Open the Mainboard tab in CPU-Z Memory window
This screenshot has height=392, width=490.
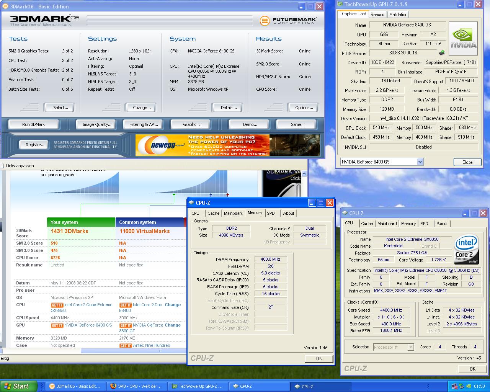click(x=234, y=213)
